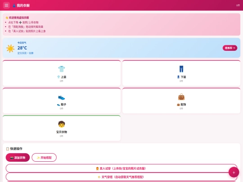
Task: Open the 下装 pants category card
Action: pos(181,73)
